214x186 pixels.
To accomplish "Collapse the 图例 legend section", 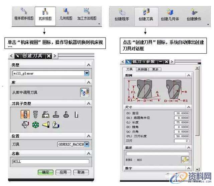I will (x=189, y=75).
